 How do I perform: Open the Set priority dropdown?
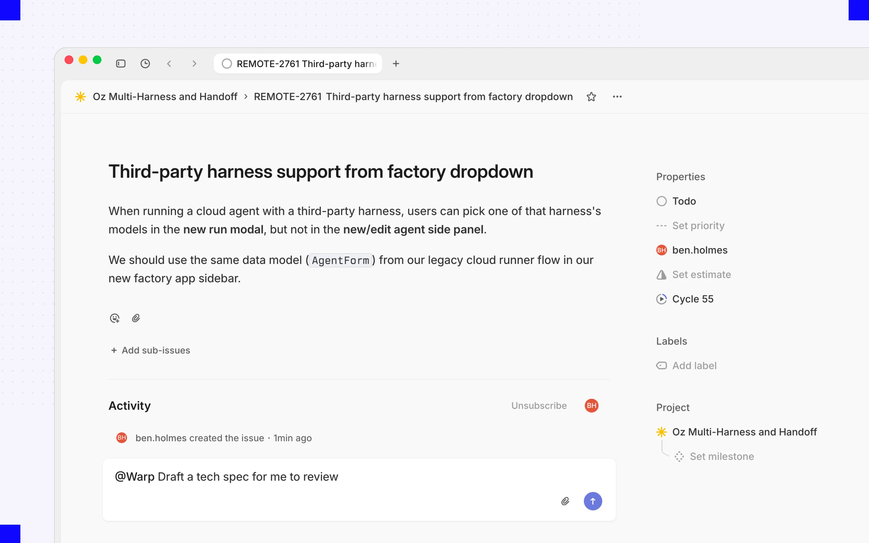click(x=690, y=225)
